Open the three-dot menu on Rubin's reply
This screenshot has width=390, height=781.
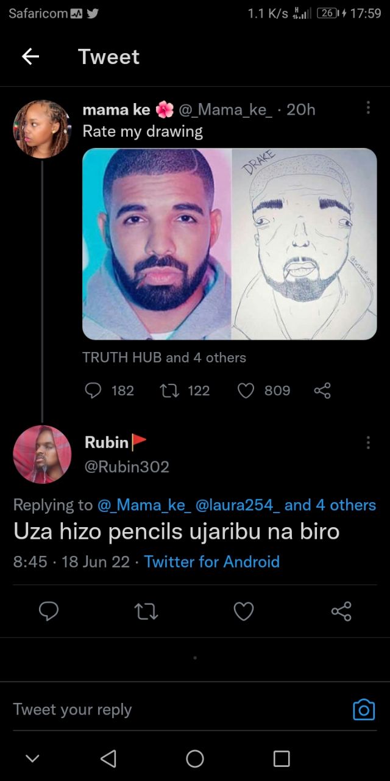coord(367,442)
